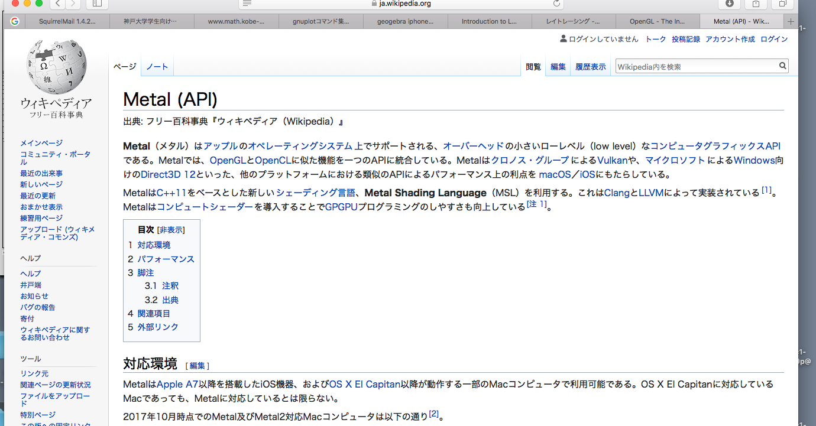Open 最近の出来事 in the sidebar
The height and width of the screenshot is (426, 816).
coord(41,173)
